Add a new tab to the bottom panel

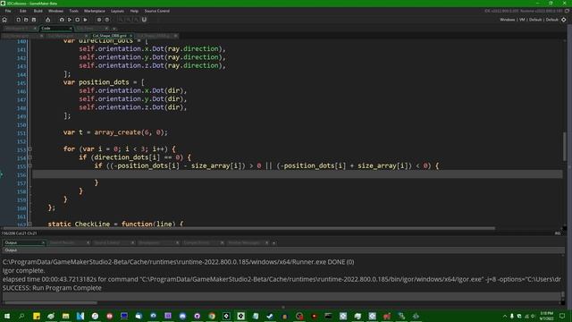[x=274, y=242]
